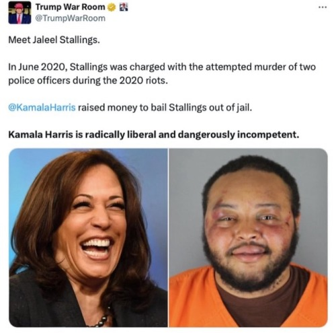Click the gold verified checkmark badge

111,7
